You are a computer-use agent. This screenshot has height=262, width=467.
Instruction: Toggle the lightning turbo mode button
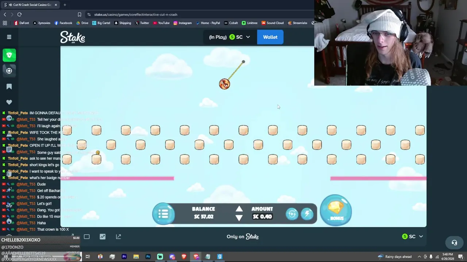click(x=307, y=214)
